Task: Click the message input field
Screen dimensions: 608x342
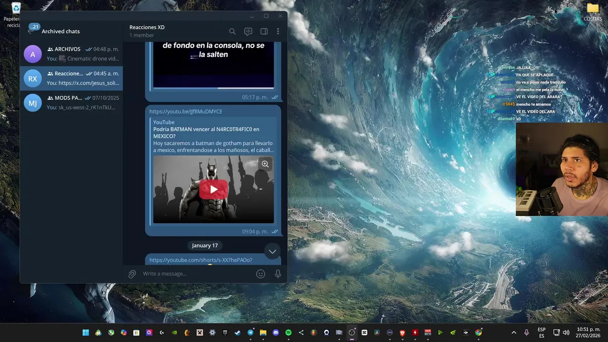Action: pyautogui.click(x=197, y=274)
